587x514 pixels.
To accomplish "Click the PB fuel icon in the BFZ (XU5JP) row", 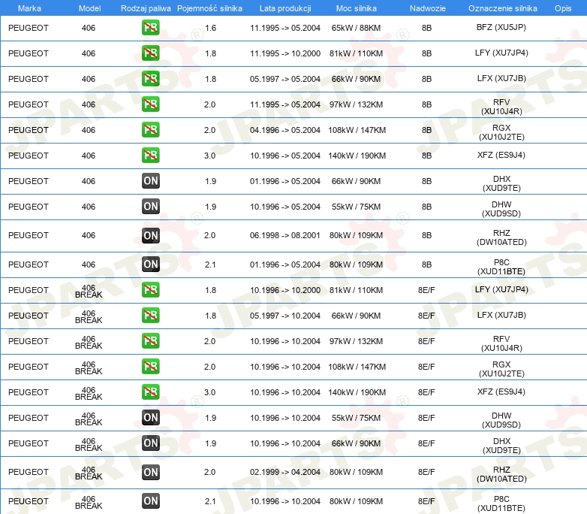I will pyautogui.click(x=150, y=28).
